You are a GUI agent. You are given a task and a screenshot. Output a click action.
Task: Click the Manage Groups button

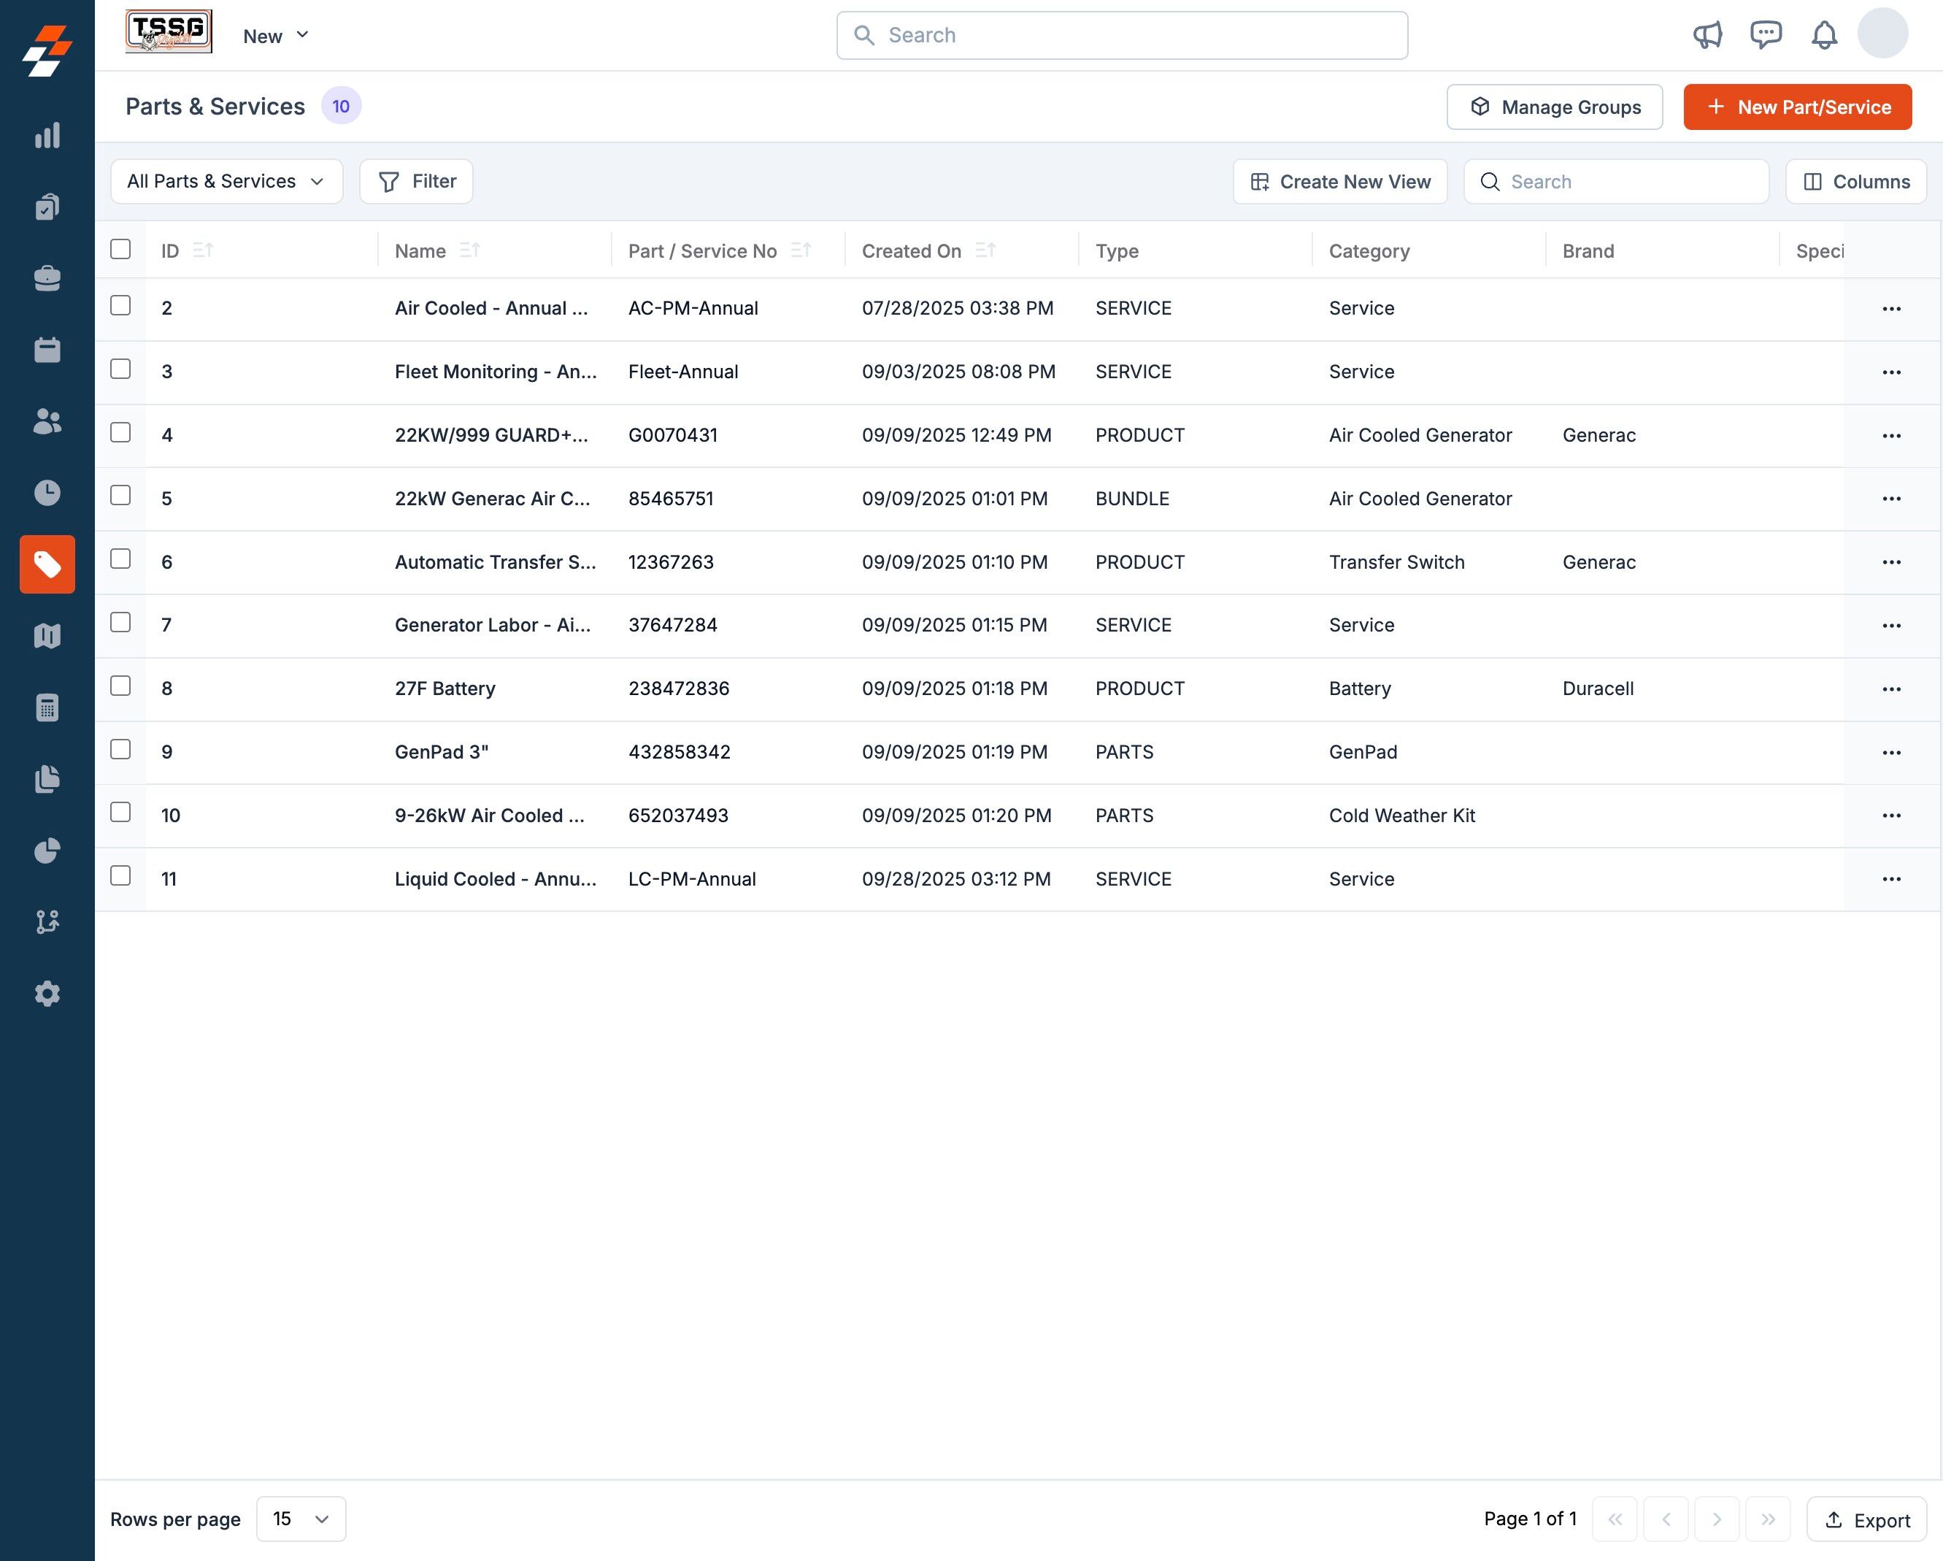(1554, 107)
